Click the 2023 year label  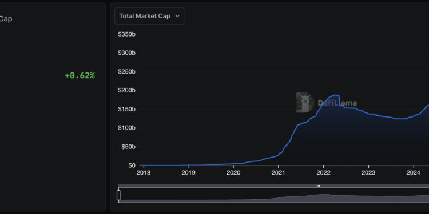pyautogui.click(x=368, y=173)
